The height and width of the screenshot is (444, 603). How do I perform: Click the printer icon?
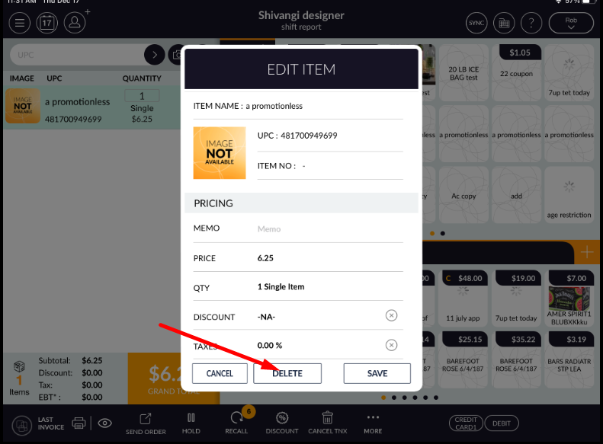79,423
